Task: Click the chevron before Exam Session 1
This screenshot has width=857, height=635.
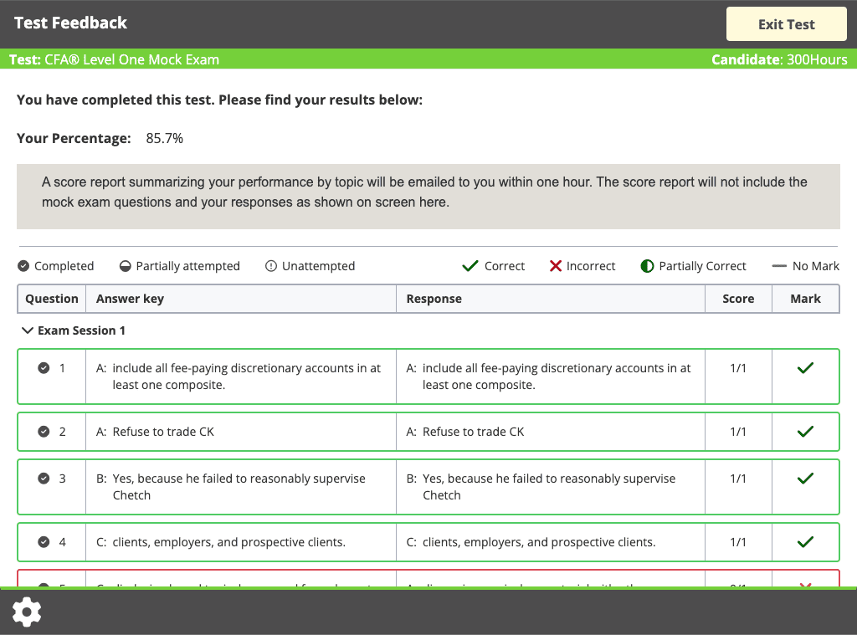Action: tap(26, 330)
